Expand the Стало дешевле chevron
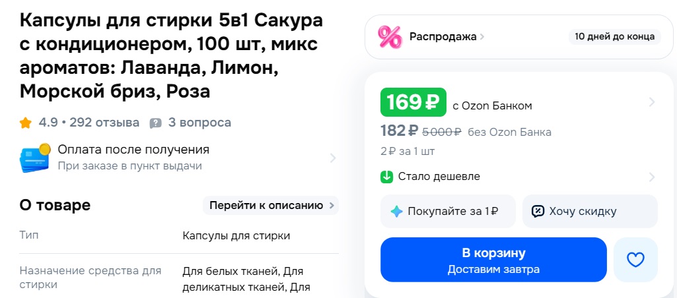This screenshot has width=677, height=298. pyautogui.click(x=651, y=177)
